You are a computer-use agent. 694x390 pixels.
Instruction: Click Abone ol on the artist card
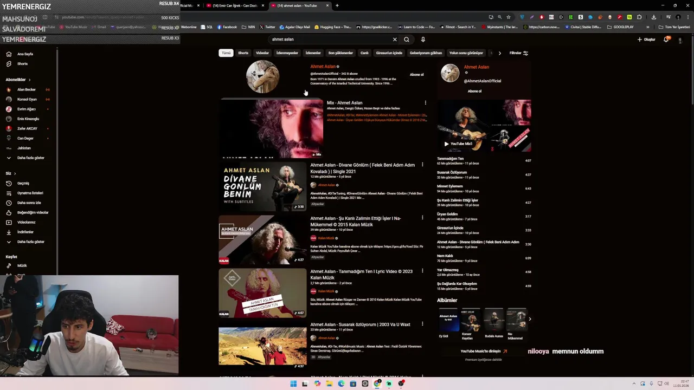[x=474, y=92]
